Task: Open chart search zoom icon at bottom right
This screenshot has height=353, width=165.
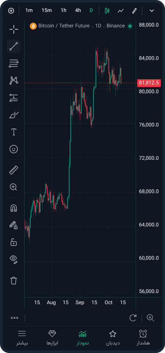Action: (151, 318)
